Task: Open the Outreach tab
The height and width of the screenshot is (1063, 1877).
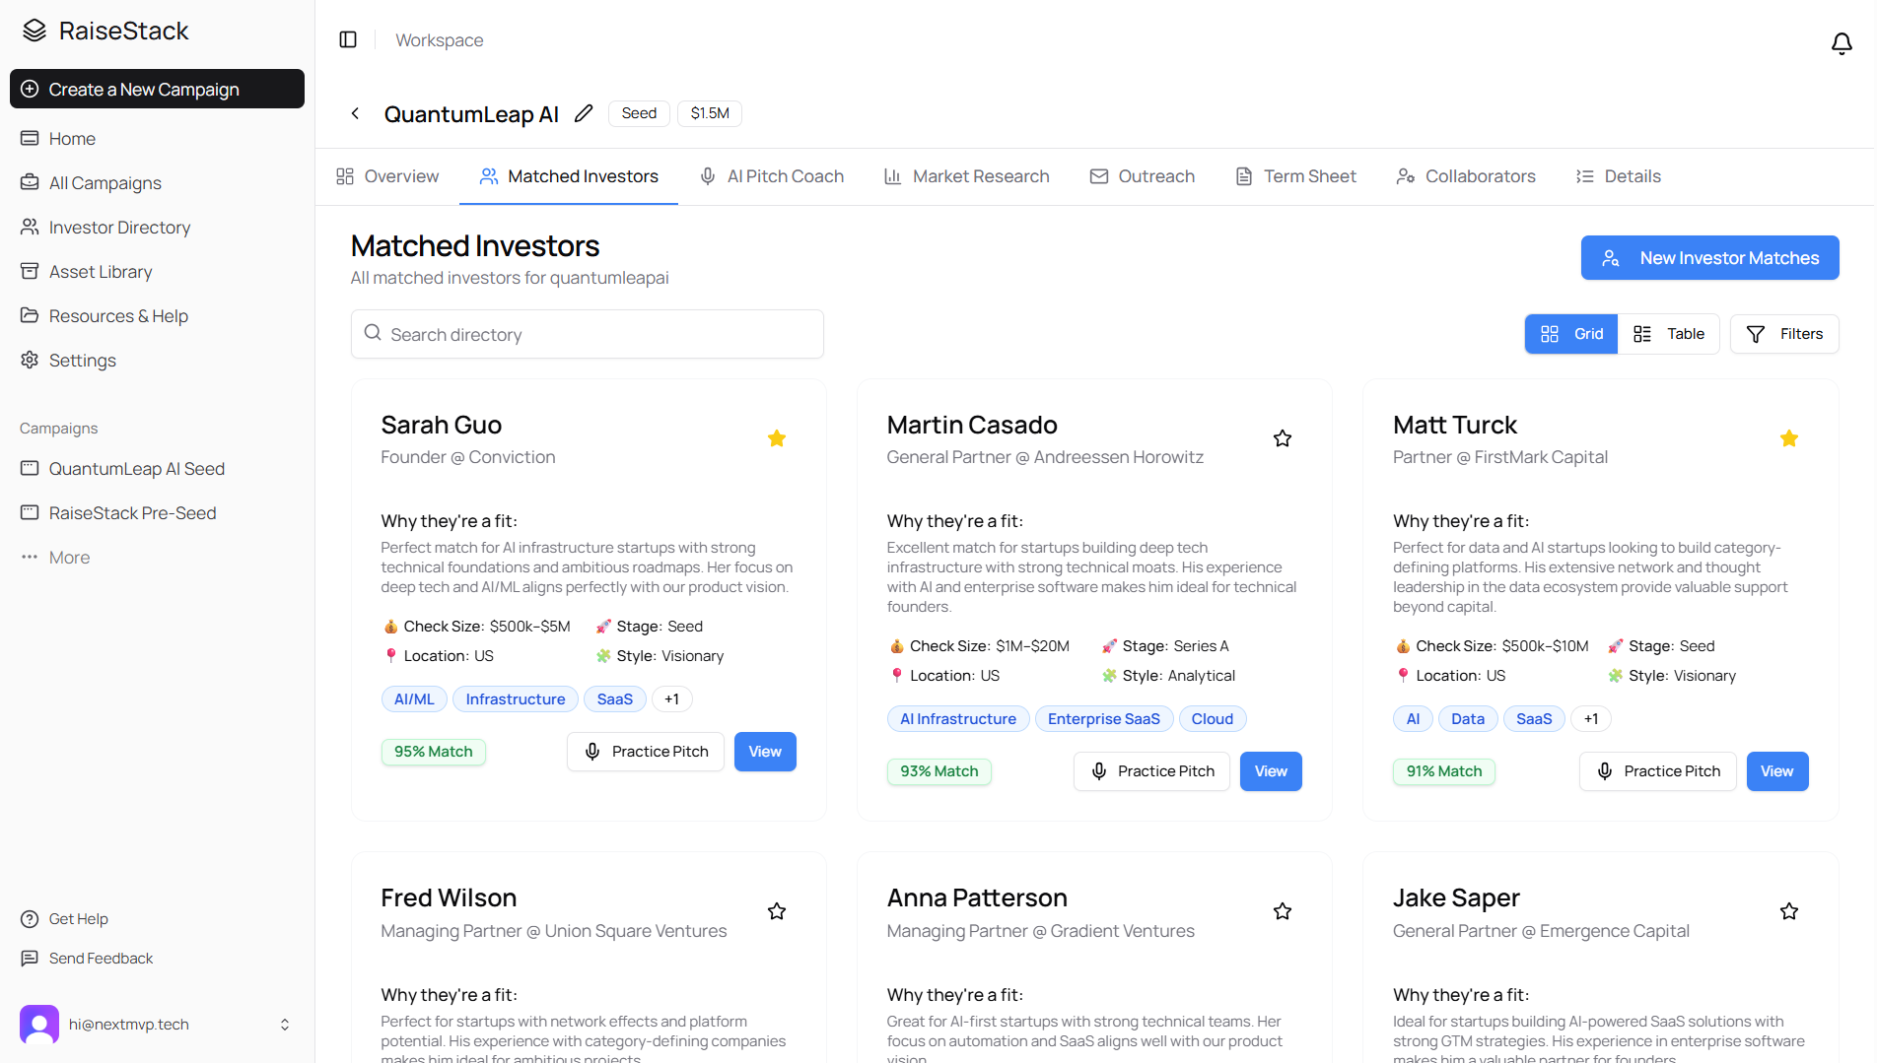Action: (1143, 176)
